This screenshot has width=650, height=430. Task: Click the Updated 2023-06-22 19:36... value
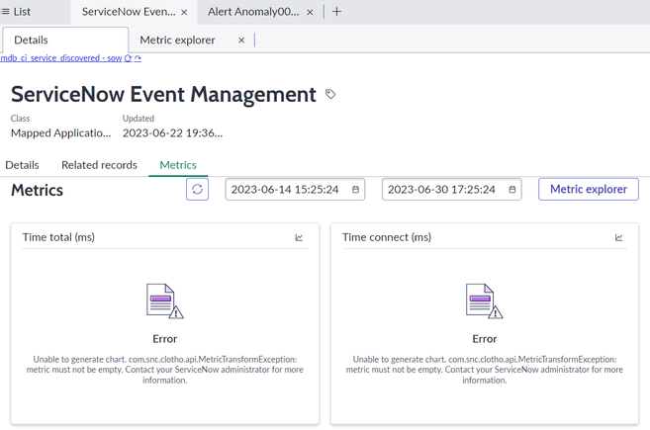coord(172,133)
